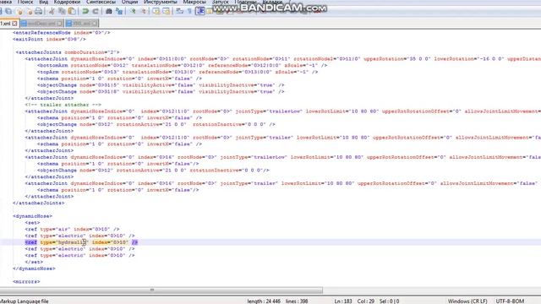The width and height of the screenshot is (541, 304).
Task: Close the modDesc.xml tab
Action: (x=60, y=24)
